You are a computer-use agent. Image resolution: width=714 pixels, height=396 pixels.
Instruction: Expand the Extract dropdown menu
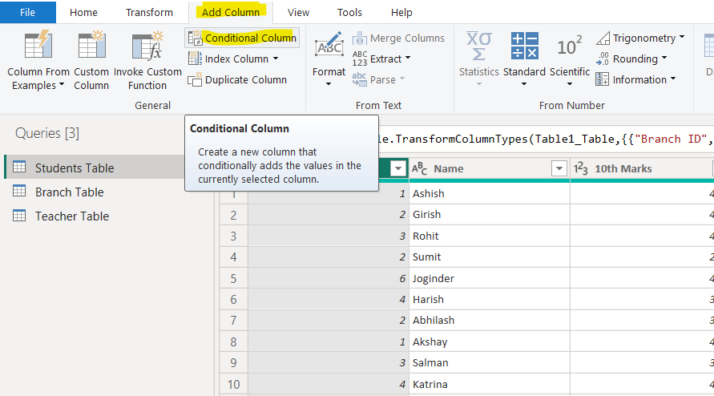pos(407,59)
